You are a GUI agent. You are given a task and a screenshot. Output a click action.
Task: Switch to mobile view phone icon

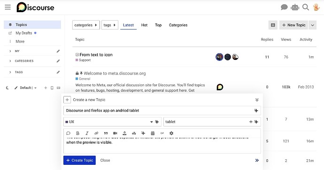click(x=52, y=88)
